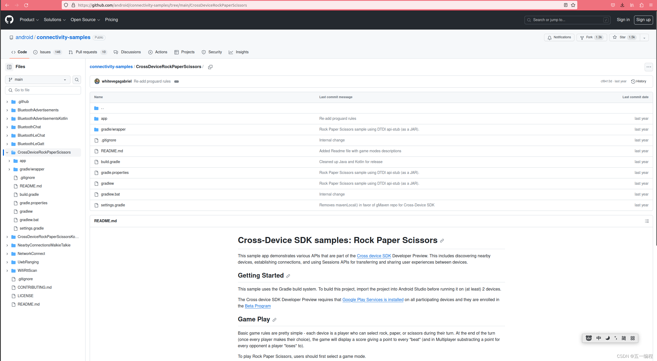This screenshot has width=657, height=361.
Task: Collapse the Files side panel toggle
Action: click(x=9, y=67)
